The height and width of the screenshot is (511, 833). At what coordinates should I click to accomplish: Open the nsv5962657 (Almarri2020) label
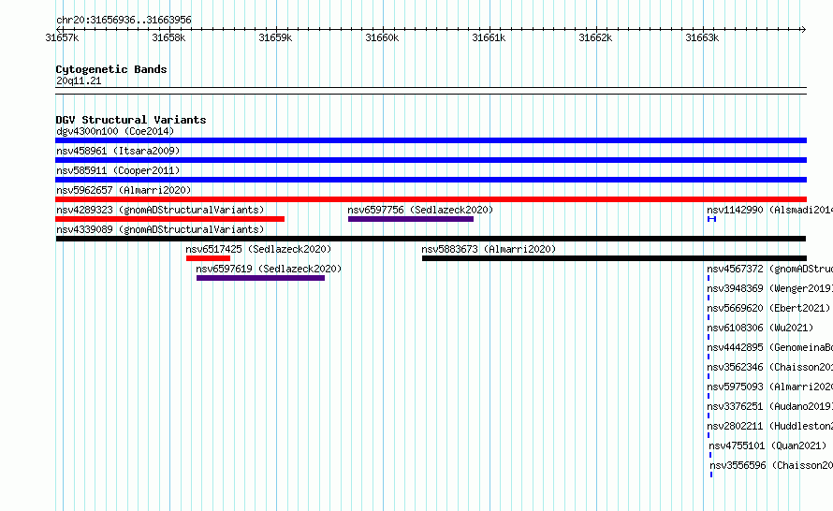tap(124, 190)
